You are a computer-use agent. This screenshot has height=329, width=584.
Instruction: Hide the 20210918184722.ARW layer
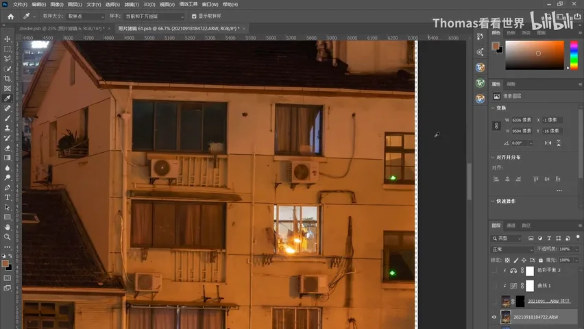click(494, 317)
